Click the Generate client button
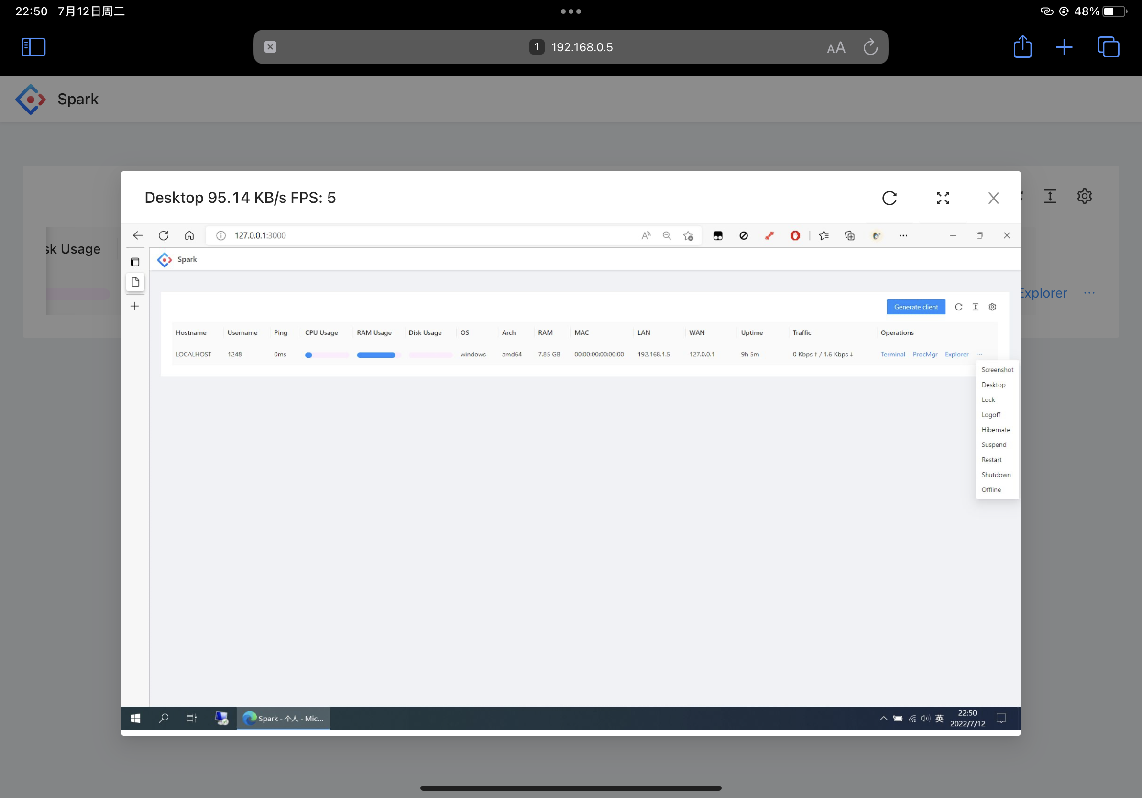1142x798 pixels. point(916,307)
